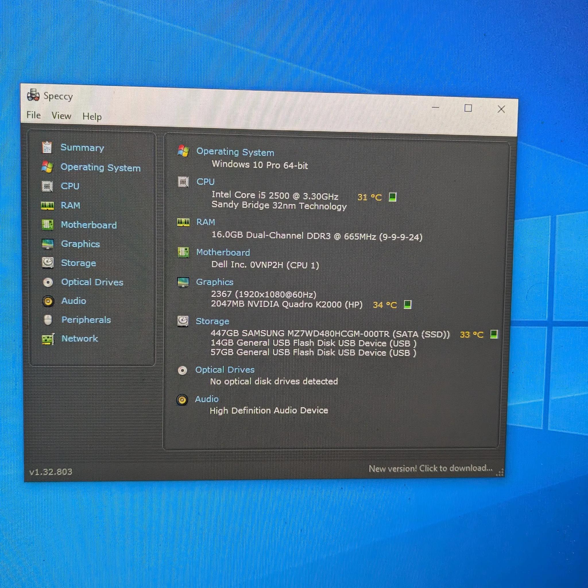Click the Peripherals mouse icon in sidebar

48,320
